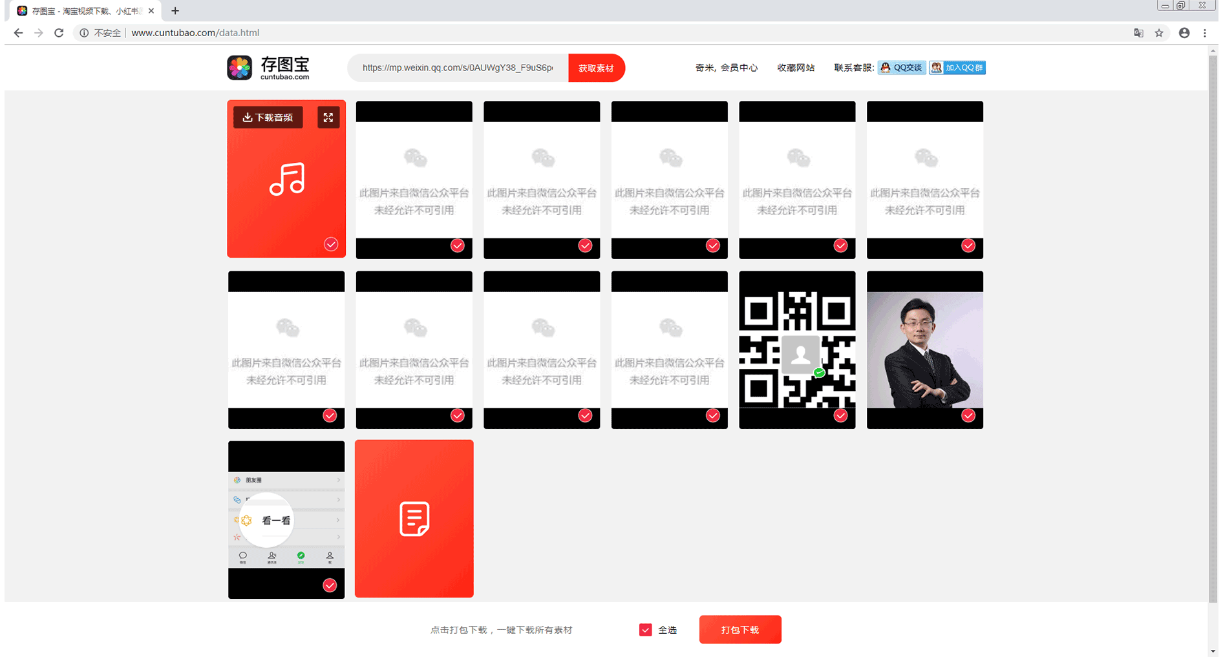Click the 收藏网站 bookmark site link
The image size is (1223, 657).
pos(796,68)
